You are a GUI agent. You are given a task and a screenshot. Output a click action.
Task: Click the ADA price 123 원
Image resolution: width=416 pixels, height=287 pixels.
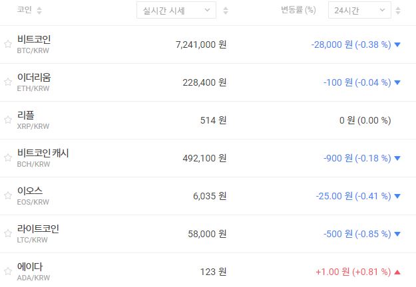click(x=213, y=272)
